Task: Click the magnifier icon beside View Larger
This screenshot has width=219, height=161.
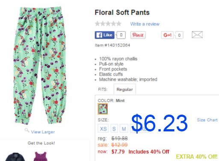Action: [x=27, y=130]
